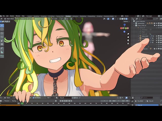This screenshot has width=162, height=121.
Task: Switch to the Geometry Nodes workspace tab
Action: click(109, 16)
